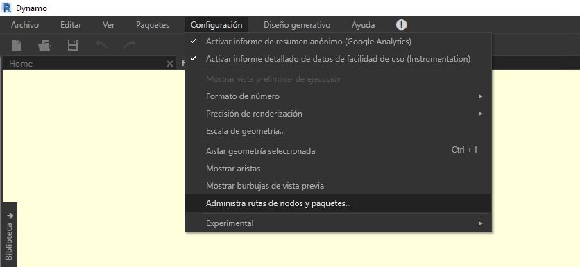Click the Undo arrow toolbar icon
The image size is (580, 267).
tap(101, 45)
